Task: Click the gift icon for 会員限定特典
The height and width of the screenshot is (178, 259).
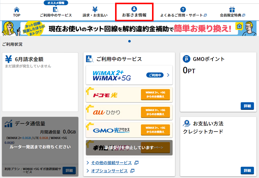Action: pyautogui.click(x=232, y=9)
